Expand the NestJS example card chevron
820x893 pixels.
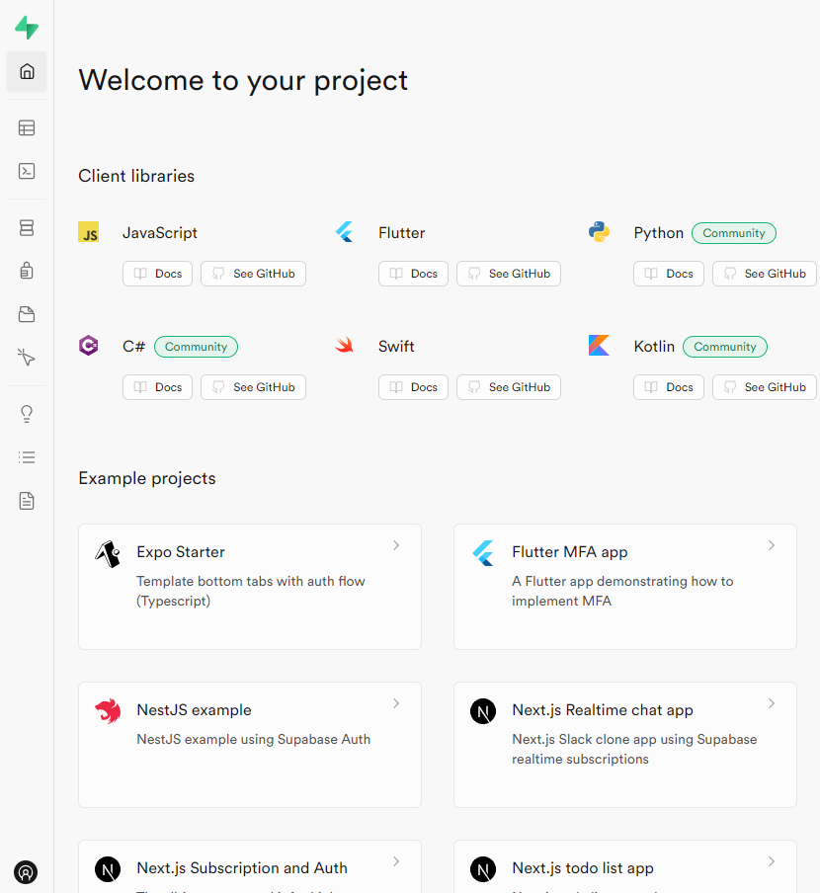(x=396, y=703)
